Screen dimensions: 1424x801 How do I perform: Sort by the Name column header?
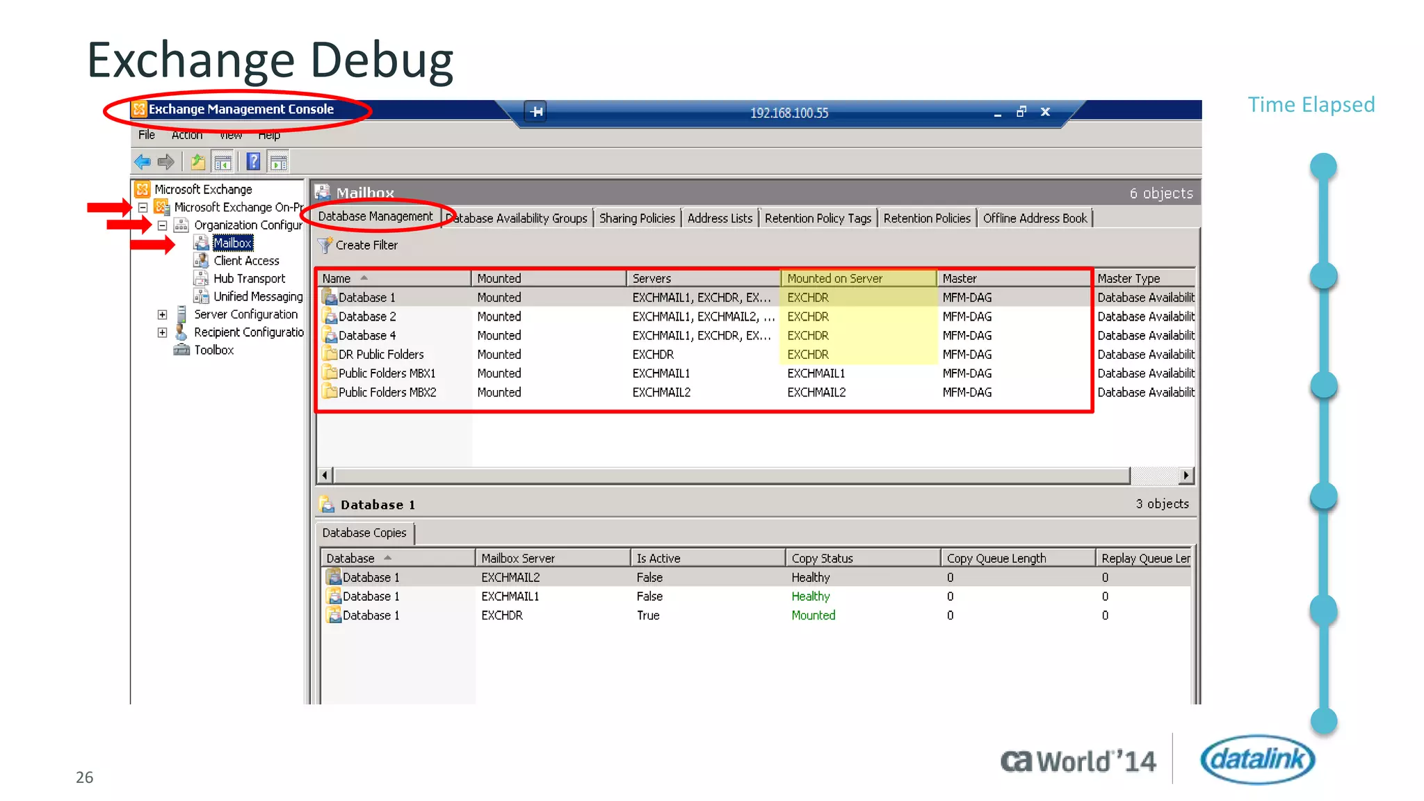click(x=394, y=278)
